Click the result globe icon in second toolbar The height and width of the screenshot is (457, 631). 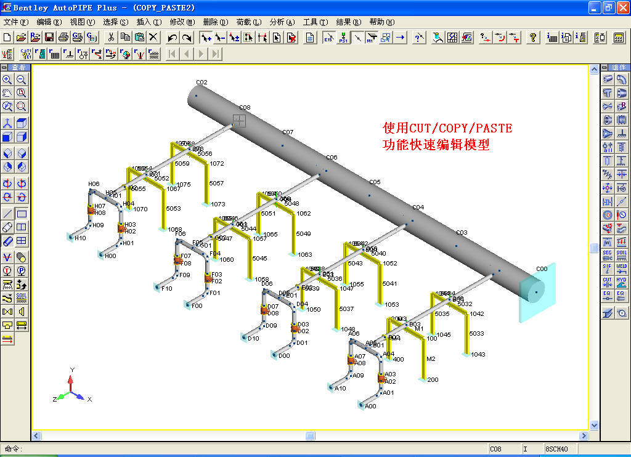click(125, 54)
